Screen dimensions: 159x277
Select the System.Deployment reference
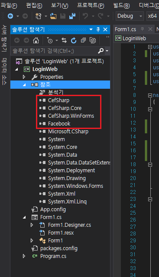point(67,170)
